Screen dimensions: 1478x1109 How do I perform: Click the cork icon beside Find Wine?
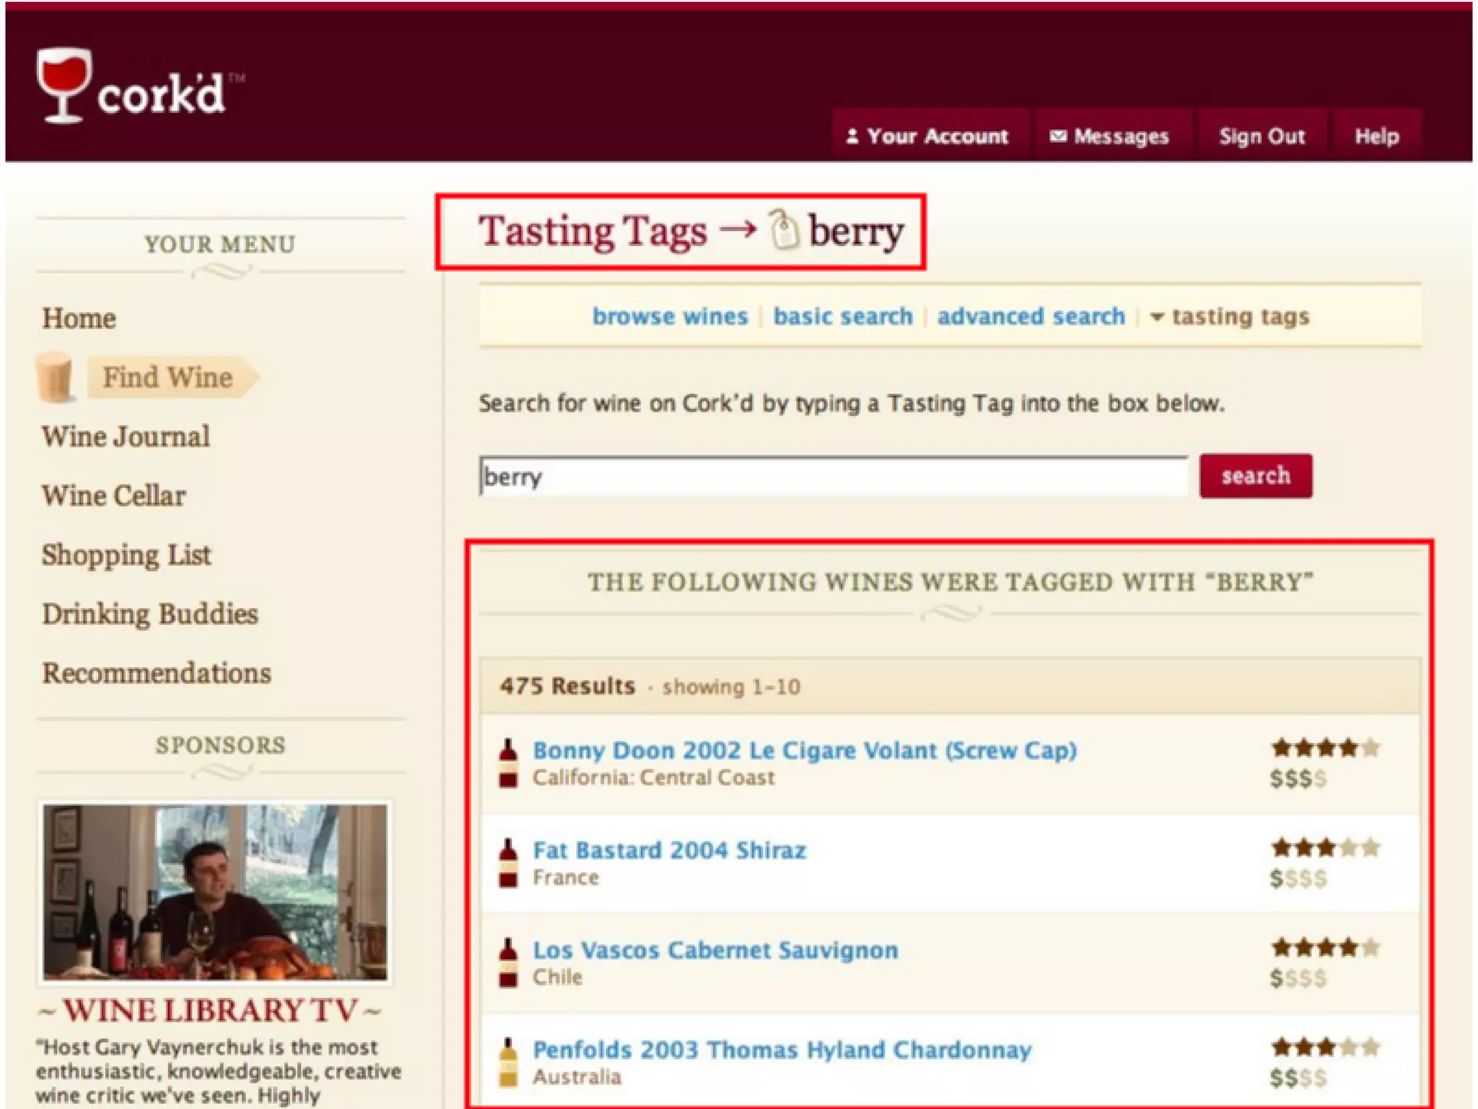(56, 376)
